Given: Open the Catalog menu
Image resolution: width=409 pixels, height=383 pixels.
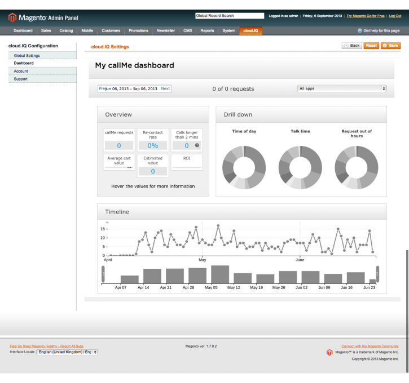Looking at the screenshot, I should pos(66,31).
